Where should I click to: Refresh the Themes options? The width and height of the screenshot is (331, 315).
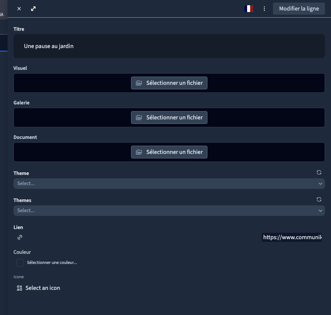click(319, 199)
